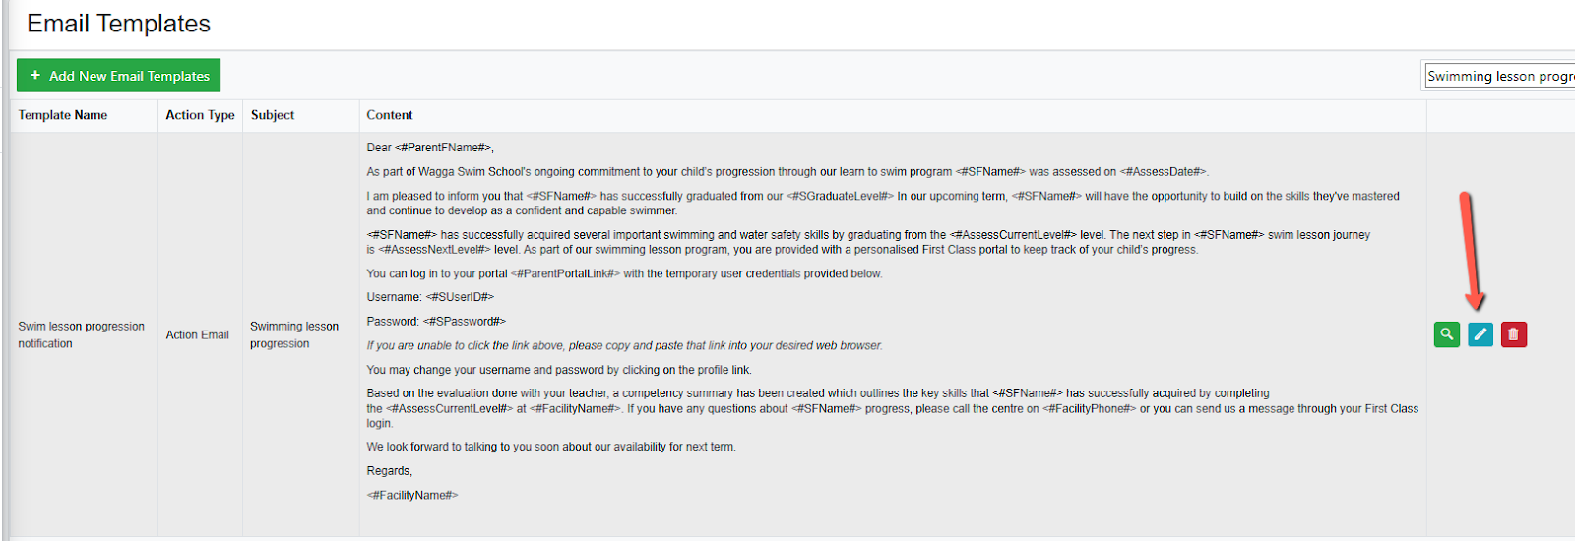Focus the template search input field
The image size is (1575, 541).
tap(1499, 76)
